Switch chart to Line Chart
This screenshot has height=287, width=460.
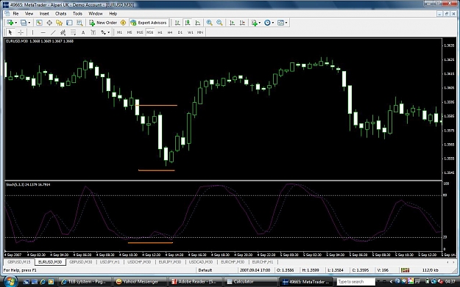[x=198, y=23]
